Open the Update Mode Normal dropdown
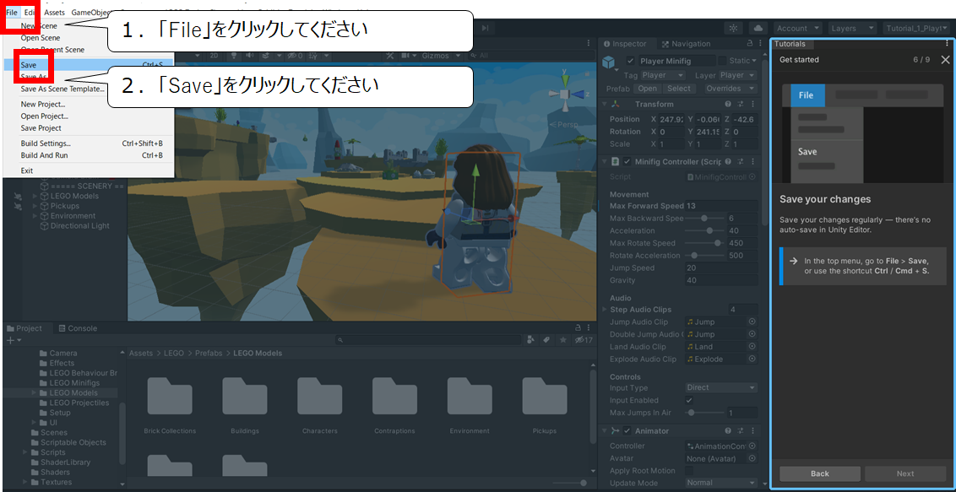This screenshot has width=956, height=492. tap(721, 483)
